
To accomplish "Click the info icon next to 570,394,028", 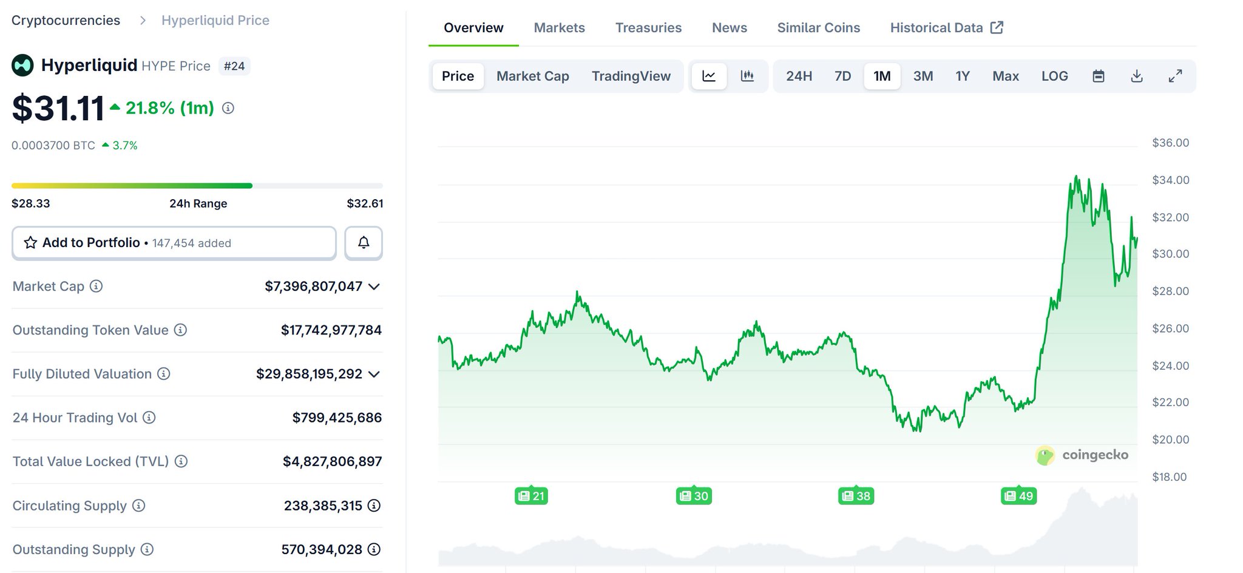I will (x=374, y=549).
